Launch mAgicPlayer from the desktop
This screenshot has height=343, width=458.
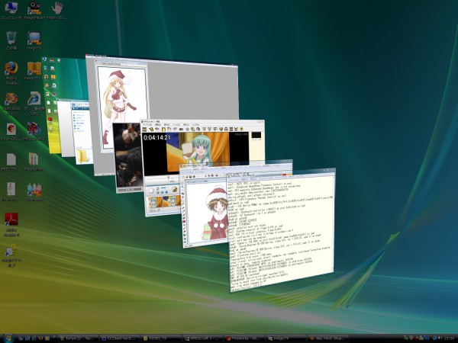click(x=34, y=10)
